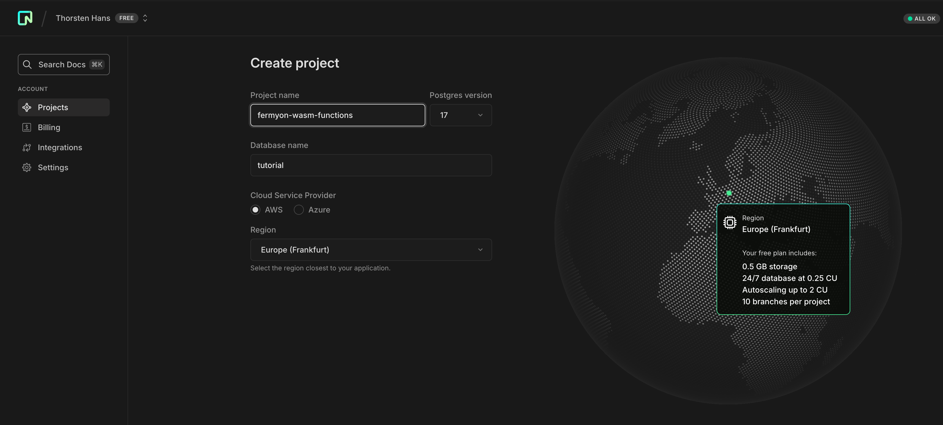Click the Projects sidebar icon
943x425 pixels.
pyautogui.click(x=27, y=107)
